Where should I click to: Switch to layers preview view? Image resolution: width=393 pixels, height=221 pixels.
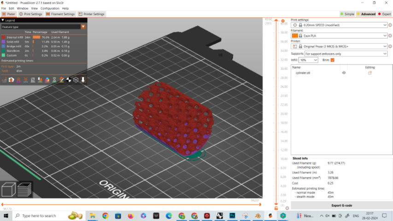pos(24,189)
